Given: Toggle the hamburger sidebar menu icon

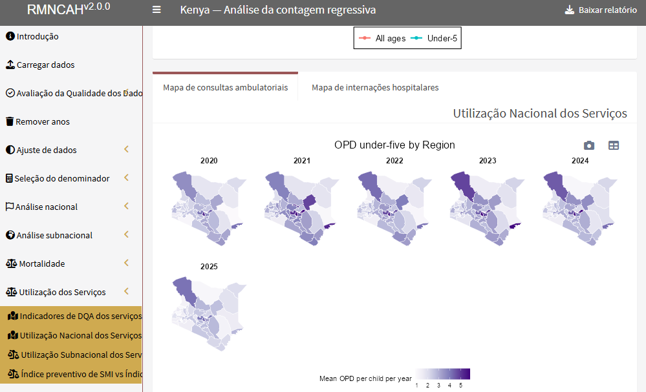Looking at the screenshot, I should [156, 10].
